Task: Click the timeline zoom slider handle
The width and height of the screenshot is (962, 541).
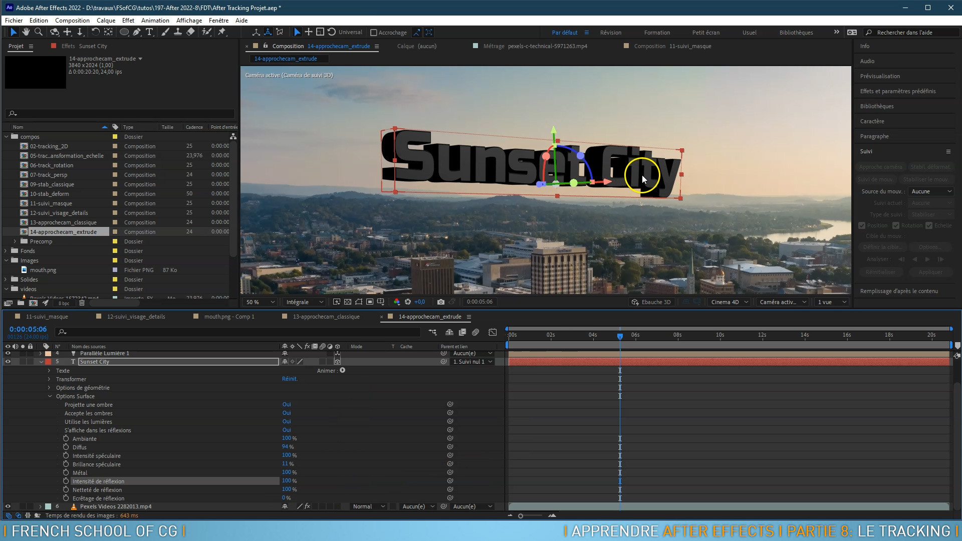Action: click(521, 516)
